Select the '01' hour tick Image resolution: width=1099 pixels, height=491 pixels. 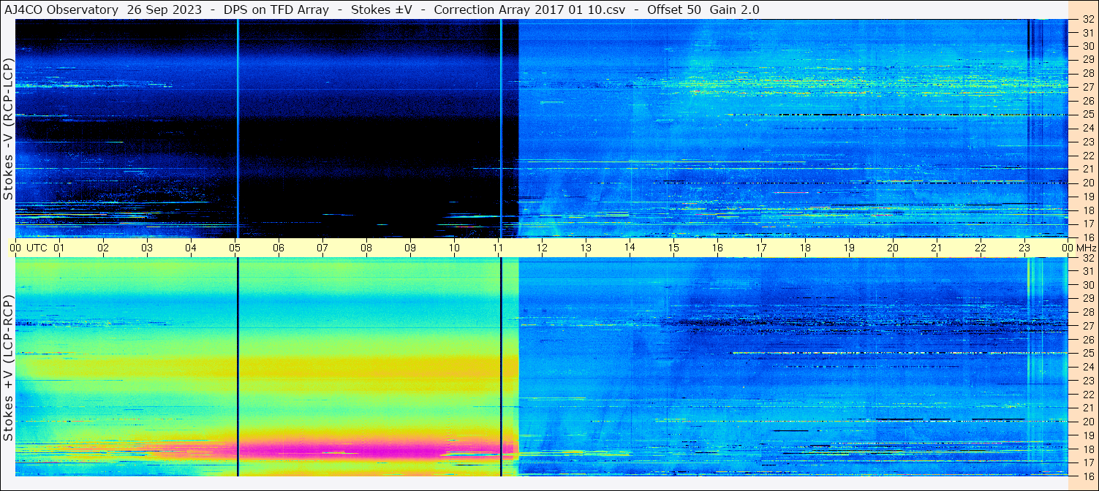[x=59, y=248]
